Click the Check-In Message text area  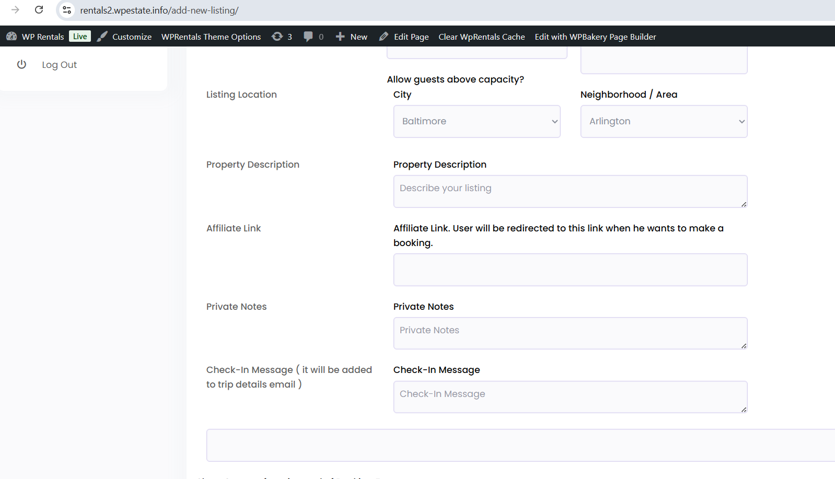pos(570,397)
